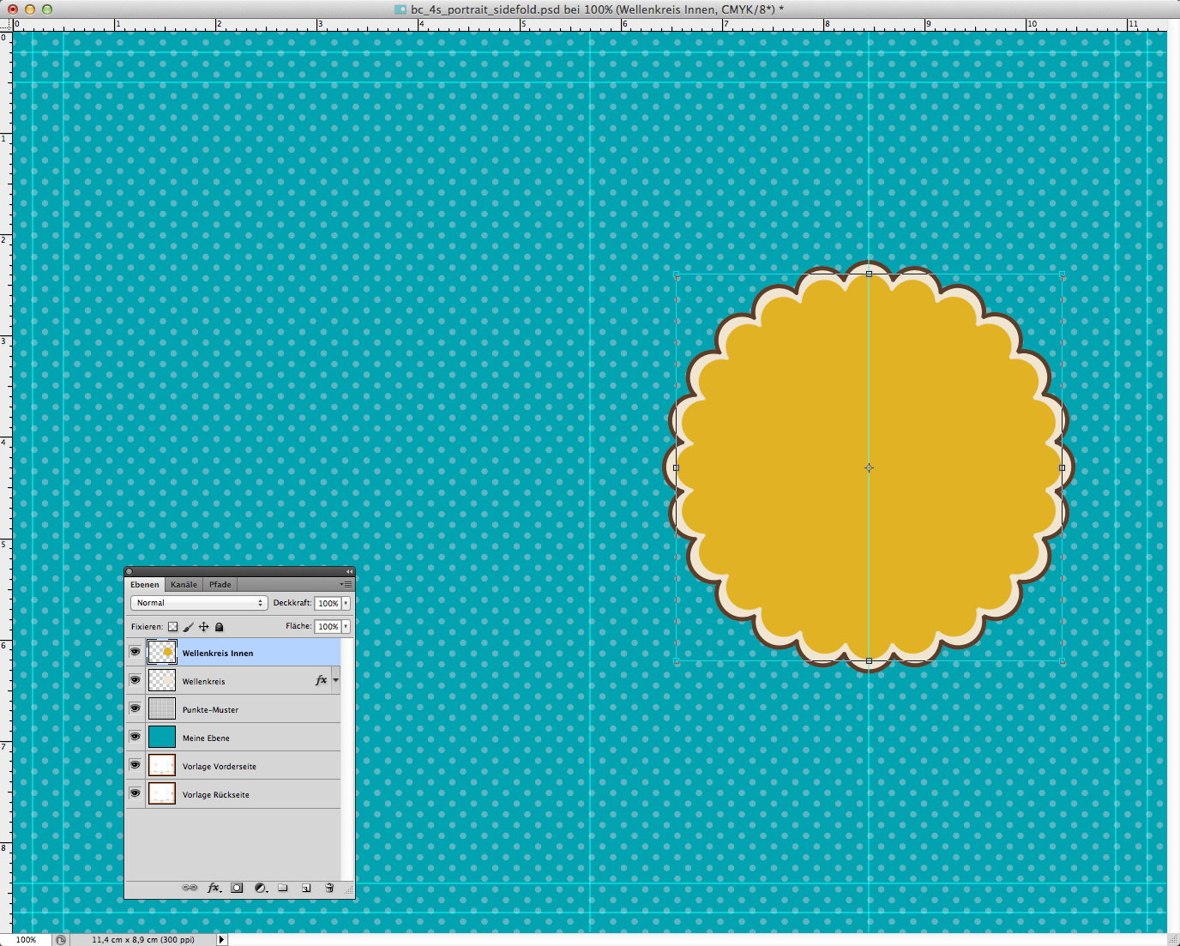Create a new layer
Viewport: 1180px width, 946px height.
306,888
